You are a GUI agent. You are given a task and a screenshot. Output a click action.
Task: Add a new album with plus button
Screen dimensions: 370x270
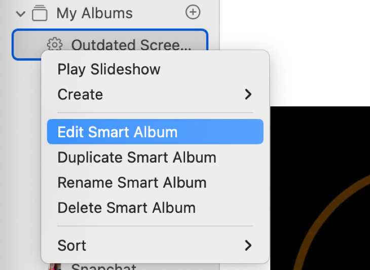pyautogui.click(x=193, y=12)
